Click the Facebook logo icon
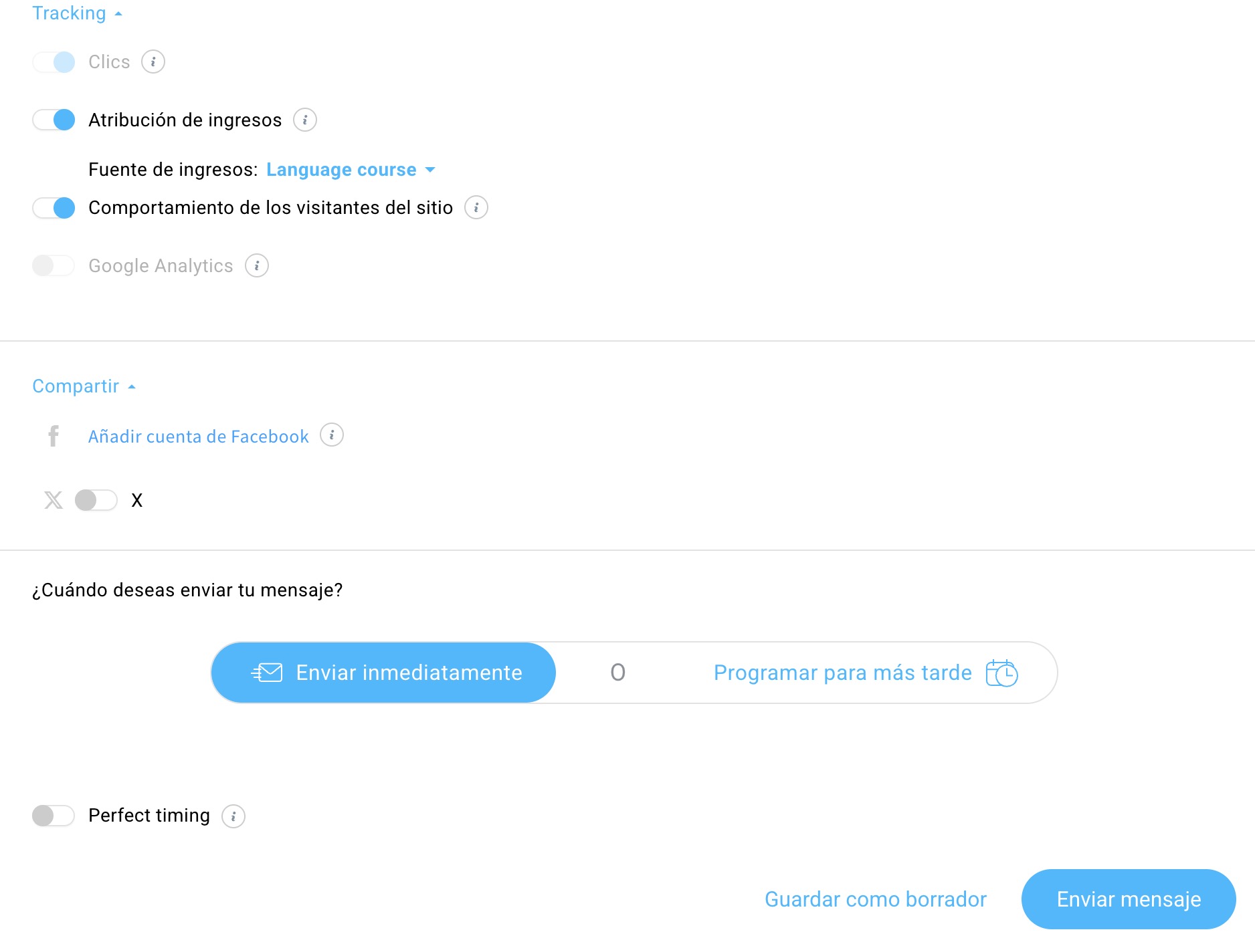This screenshot has height=944, width=1255. 54,436
